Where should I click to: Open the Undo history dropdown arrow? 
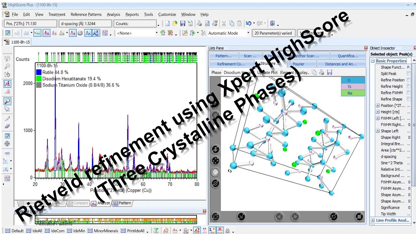(254, 23)
